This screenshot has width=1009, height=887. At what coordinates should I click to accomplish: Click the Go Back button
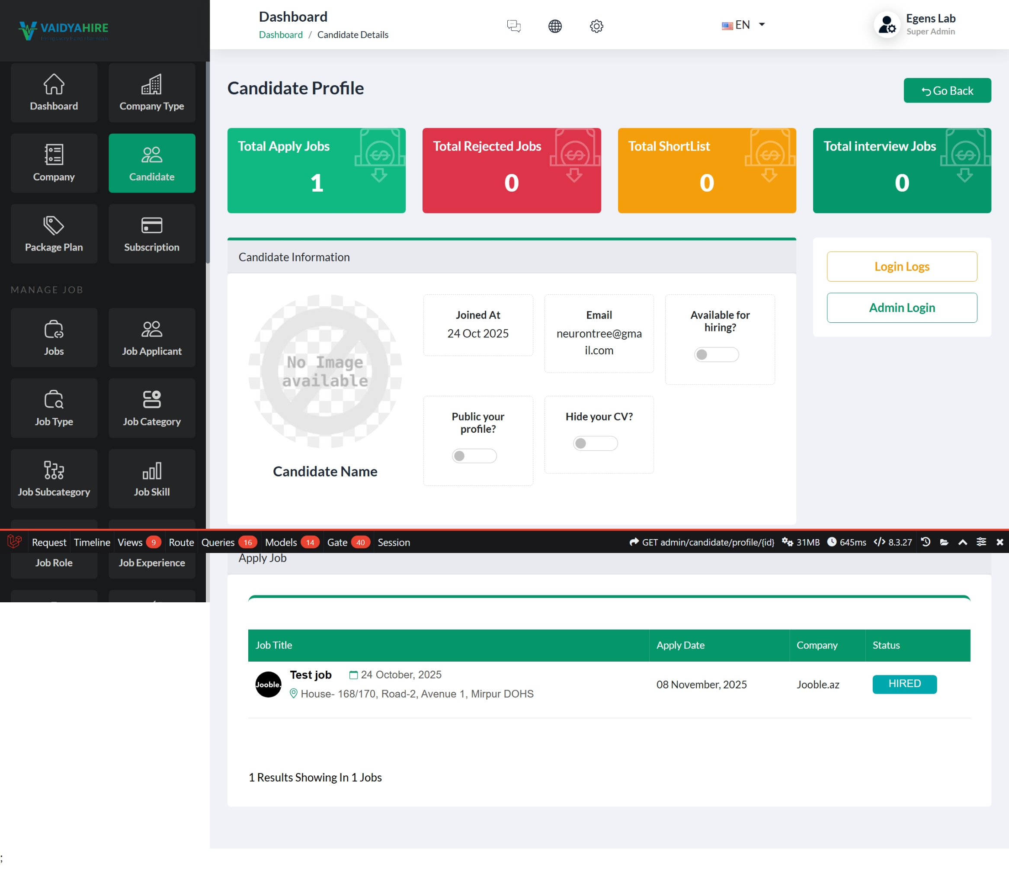tap(947, 90)
